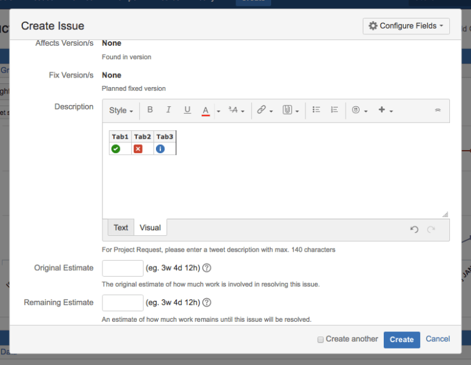Click the undo arrow in editor footer

pos(414,230)
